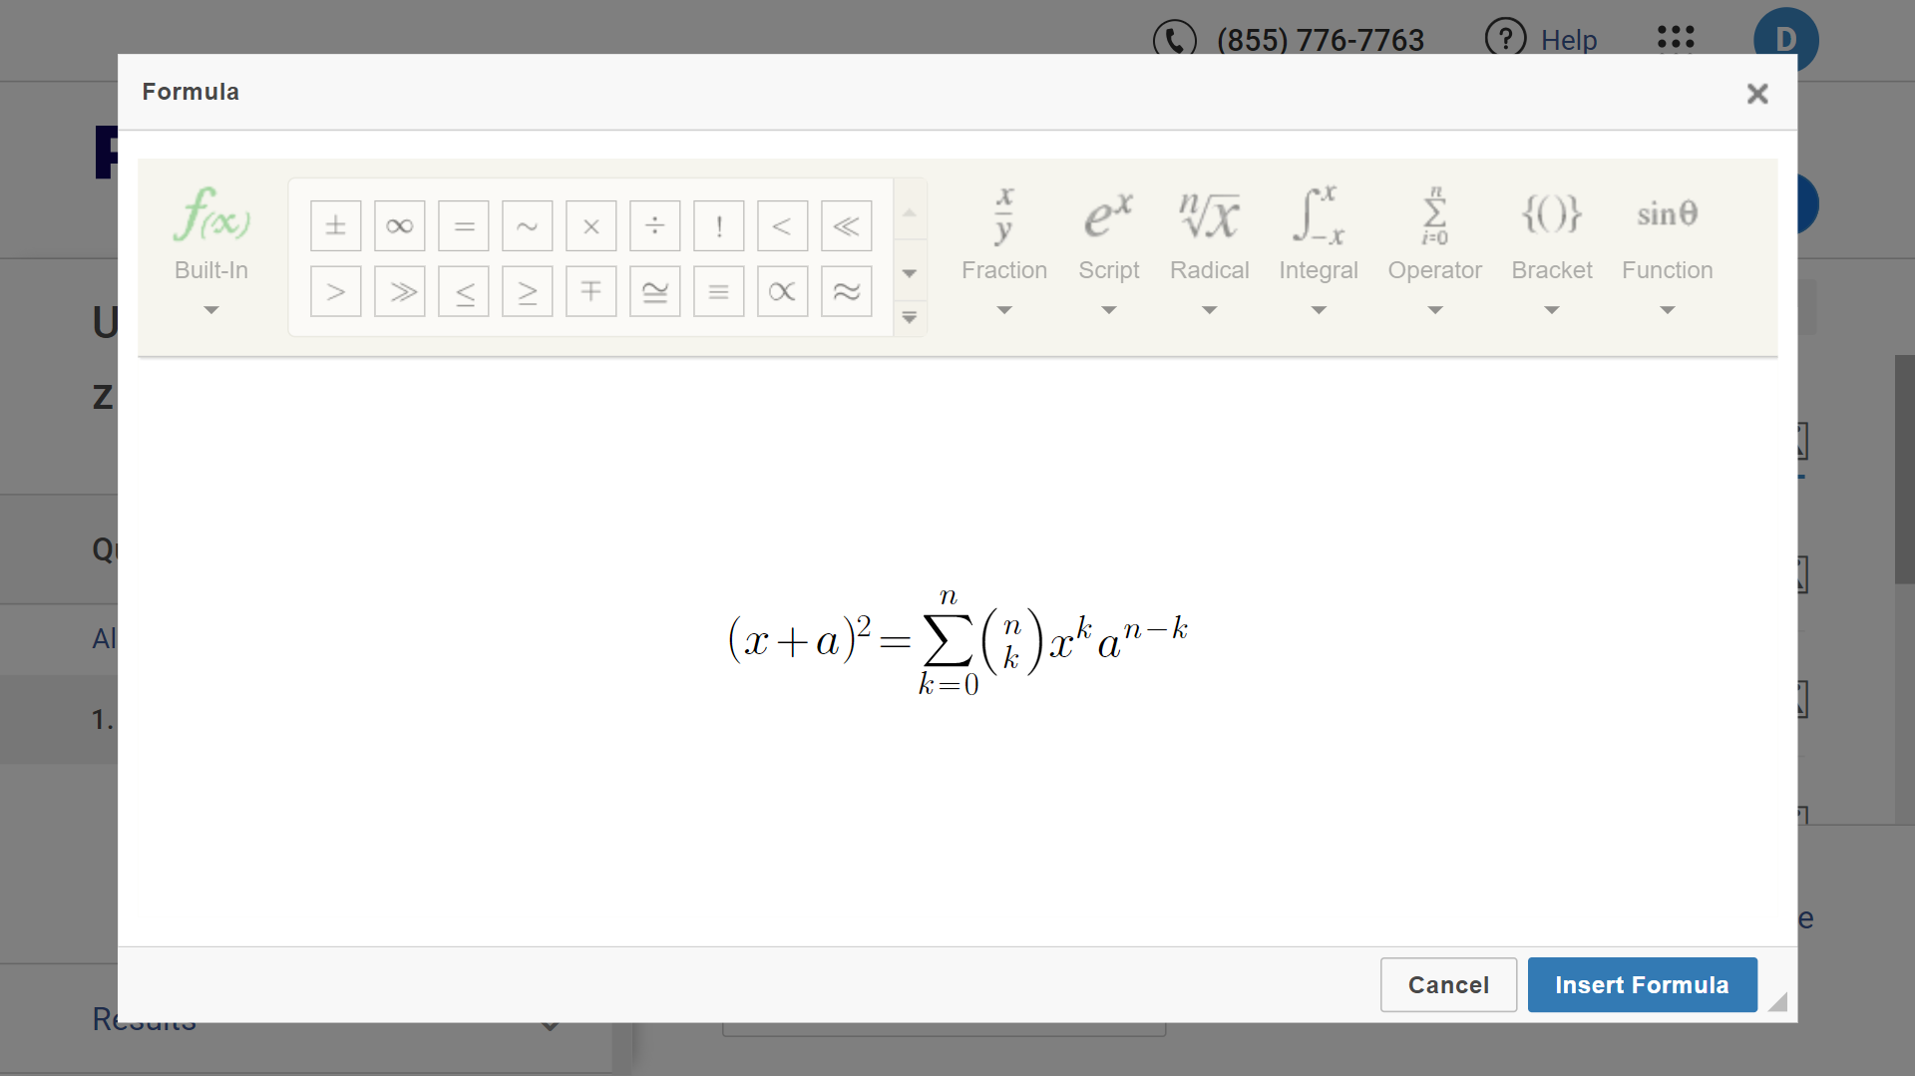This screenshot has height=1076, width=1915.
Task: Insert the minus-plus symbol
Action: [590, 292]
